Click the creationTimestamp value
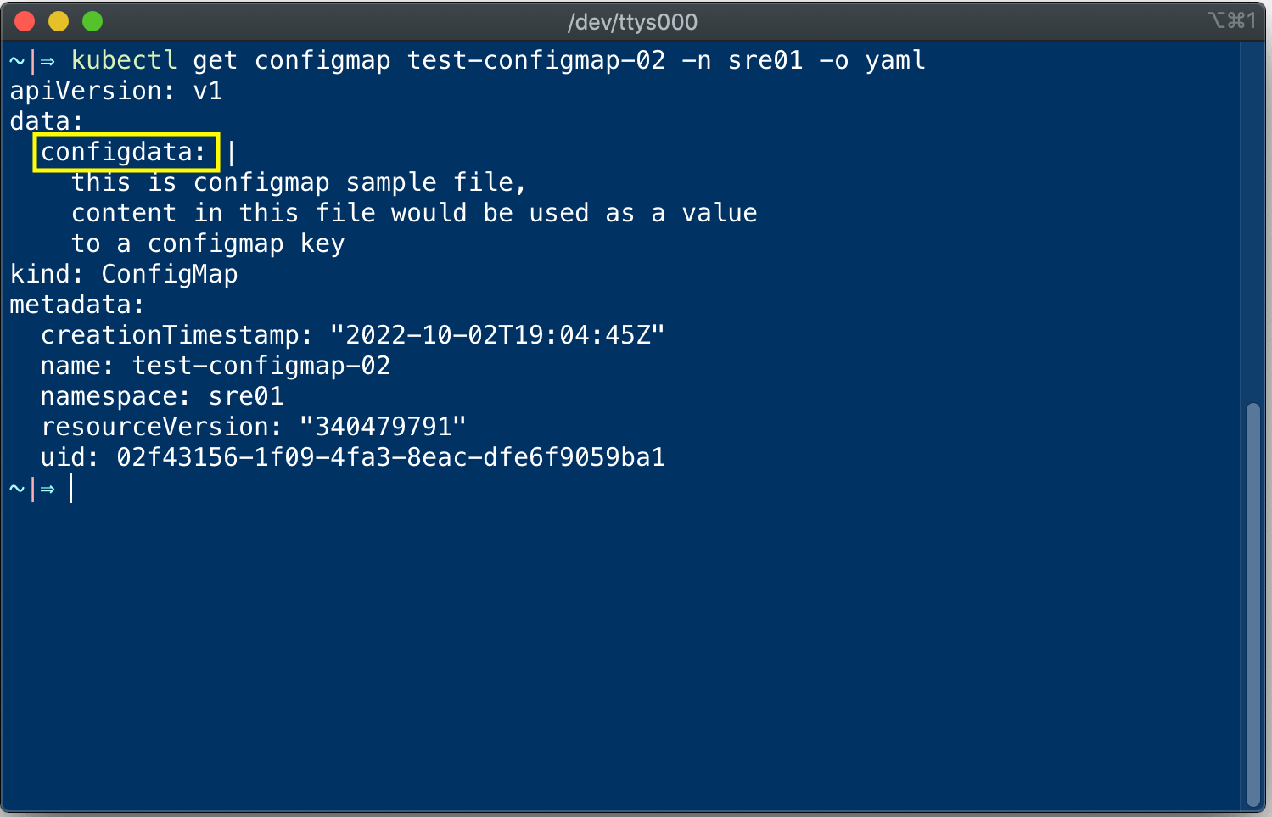This screenshot has width=1272, height=817. [x=497, y=334]
